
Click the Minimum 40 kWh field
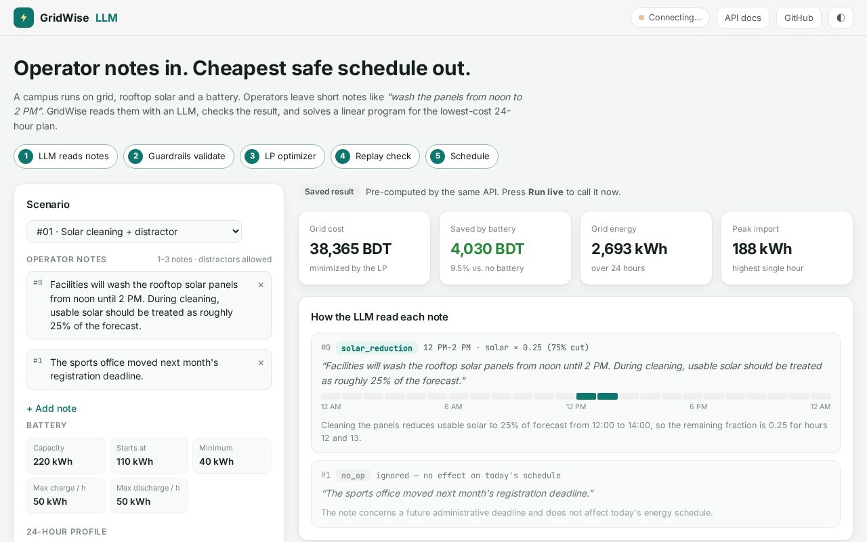(x=232, y=455)
